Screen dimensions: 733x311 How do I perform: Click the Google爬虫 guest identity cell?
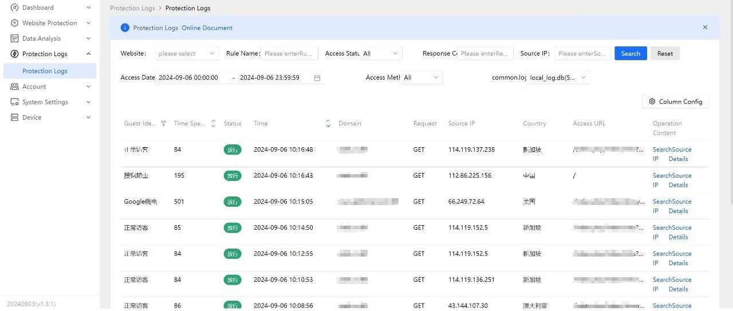click(140, 202)
